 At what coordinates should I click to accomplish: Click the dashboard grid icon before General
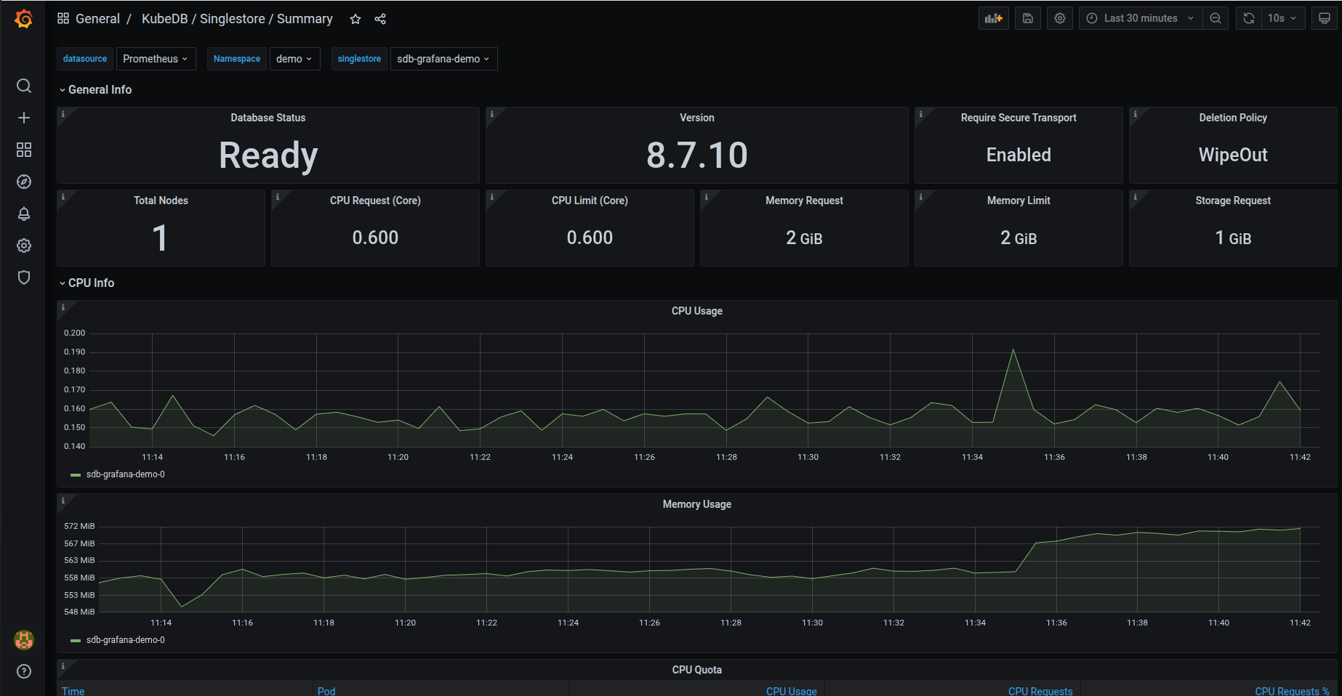[x=63, y=18]
